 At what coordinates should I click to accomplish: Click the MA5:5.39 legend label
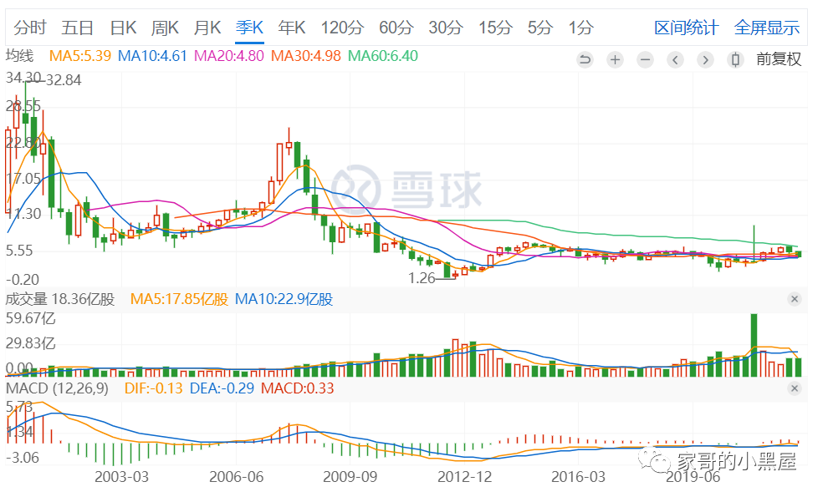[x=80, y=56]
